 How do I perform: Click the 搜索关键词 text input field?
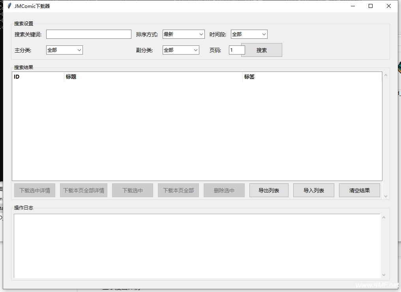(88, 34)
